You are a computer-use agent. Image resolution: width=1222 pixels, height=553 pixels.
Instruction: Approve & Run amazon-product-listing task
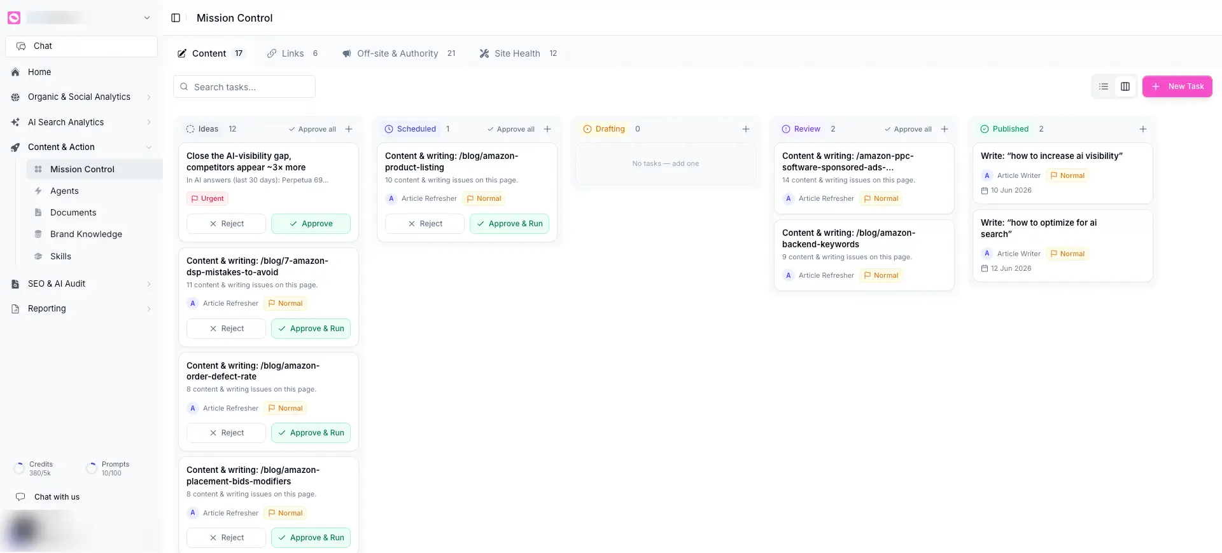point(509,224)
